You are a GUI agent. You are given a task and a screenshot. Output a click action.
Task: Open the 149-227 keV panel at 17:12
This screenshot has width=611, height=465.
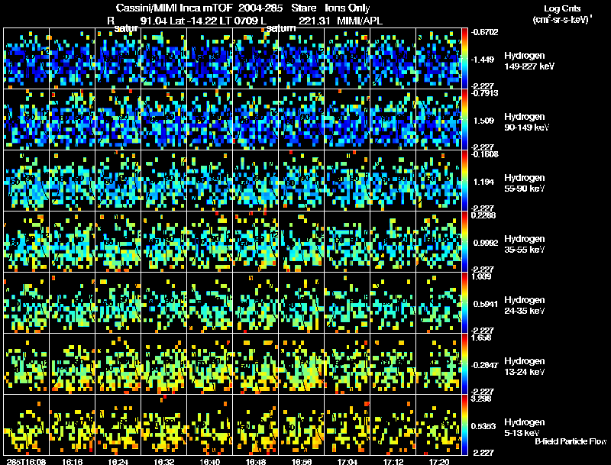pyautogui.click(x=393, y=59)
